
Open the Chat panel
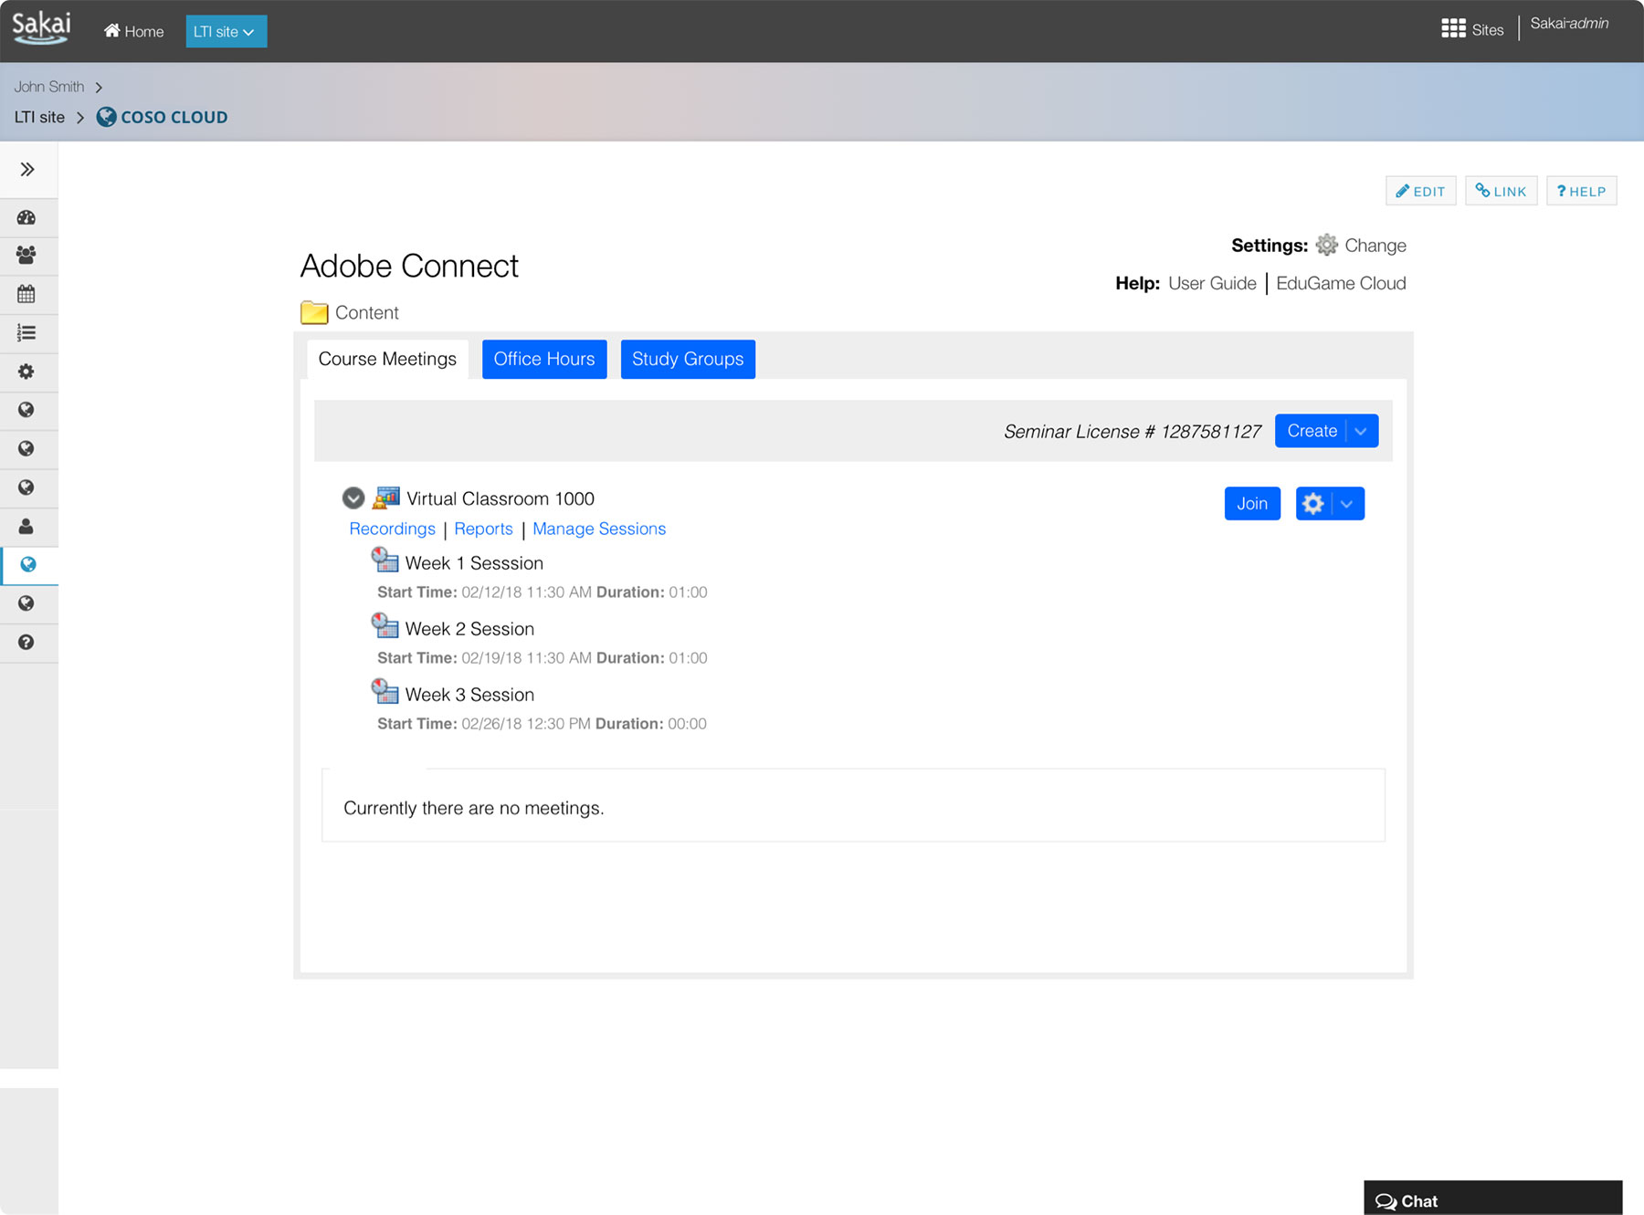(1492, 1199)
